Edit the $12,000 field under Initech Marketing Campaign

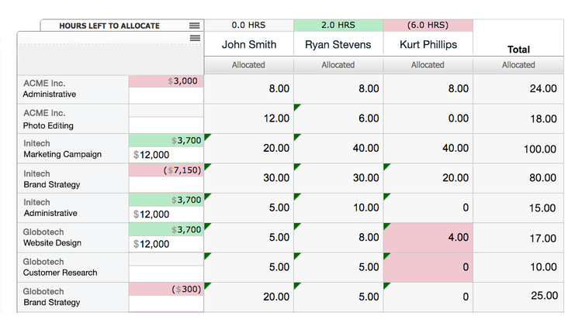tap(166, 155)
